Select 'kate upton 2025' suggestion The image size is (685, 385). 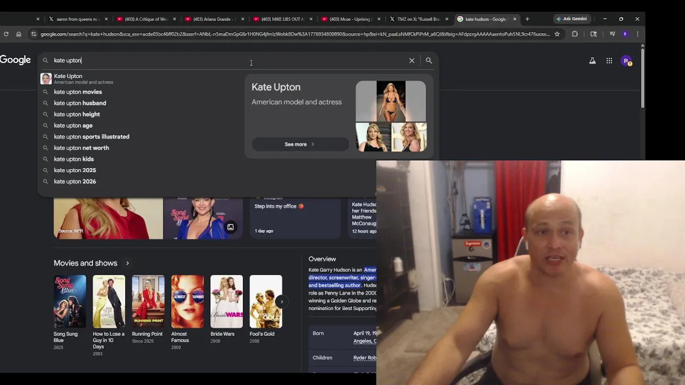140,171
